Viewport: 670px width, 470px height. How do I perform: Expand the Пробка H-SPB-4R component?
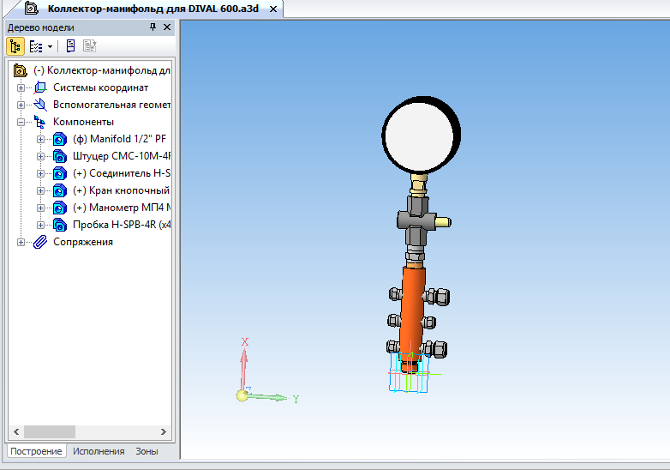40,225
